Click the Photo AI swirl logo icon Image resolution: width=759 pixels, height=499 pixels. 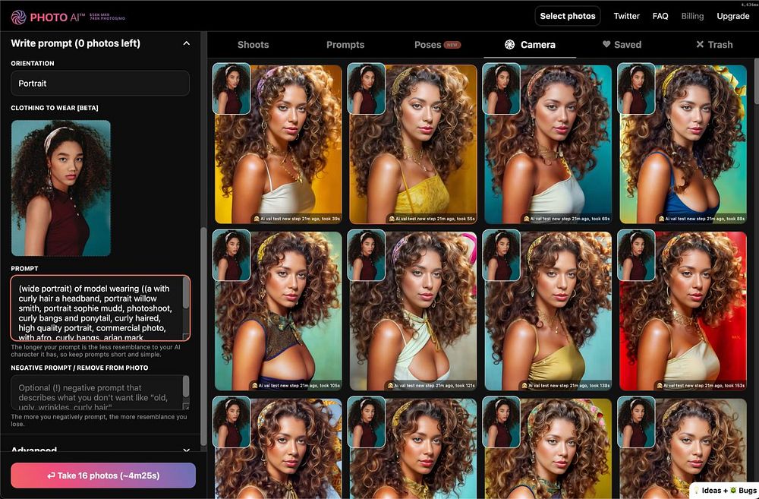coord(18,17)
